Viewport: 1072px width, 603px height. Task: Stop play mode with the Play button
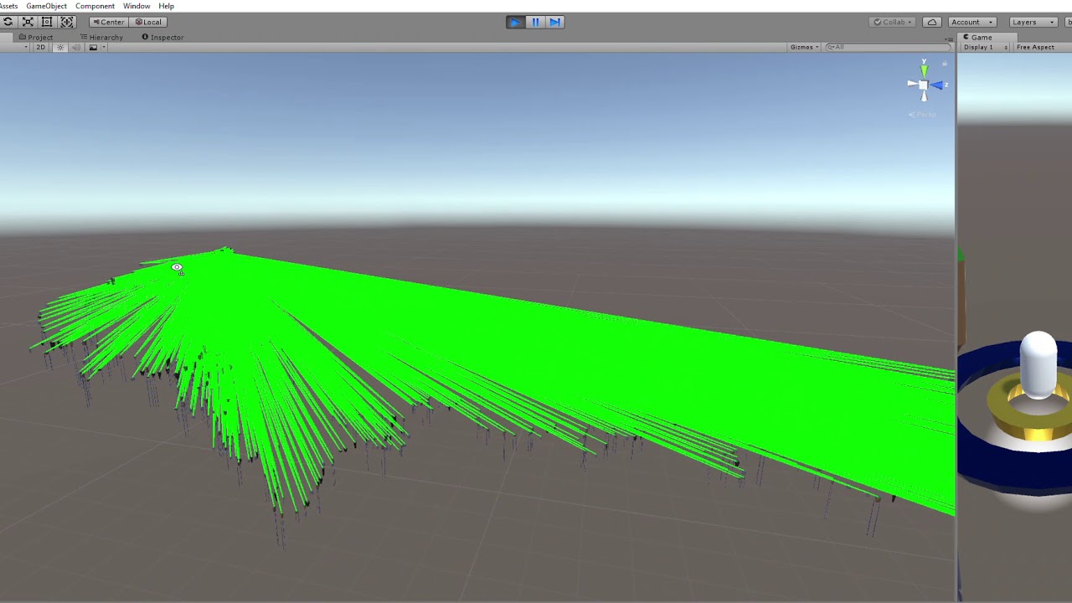[515, 22]
